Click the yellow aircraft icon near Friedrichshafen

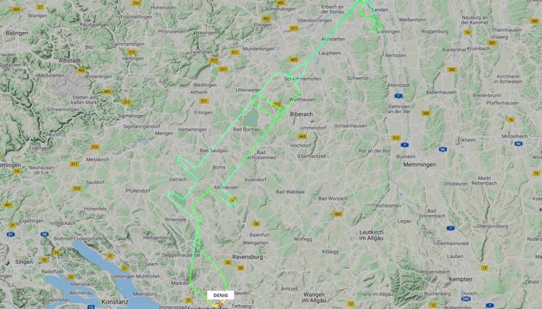coord(219,304)
